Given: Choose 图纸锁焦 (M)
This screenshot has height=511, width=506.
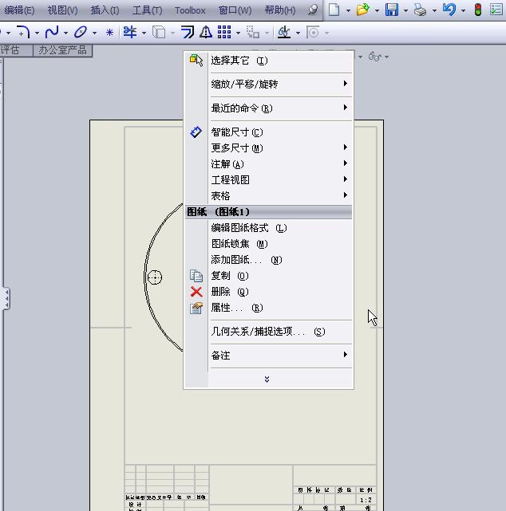Looking at the screenshot, I should (x=268, y=244).
